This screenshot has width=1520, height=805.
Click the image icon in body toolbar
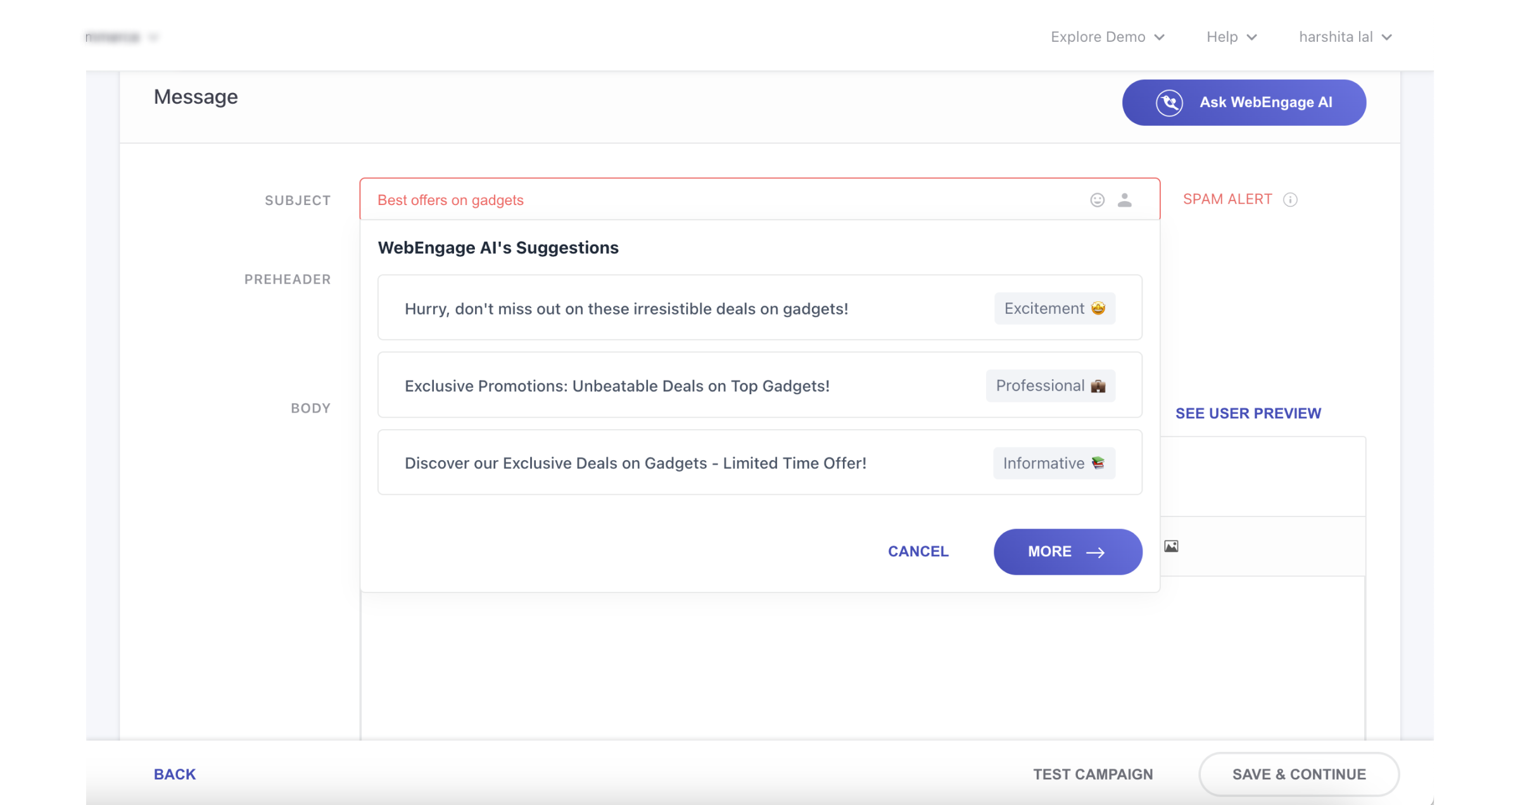point(1171,546)
